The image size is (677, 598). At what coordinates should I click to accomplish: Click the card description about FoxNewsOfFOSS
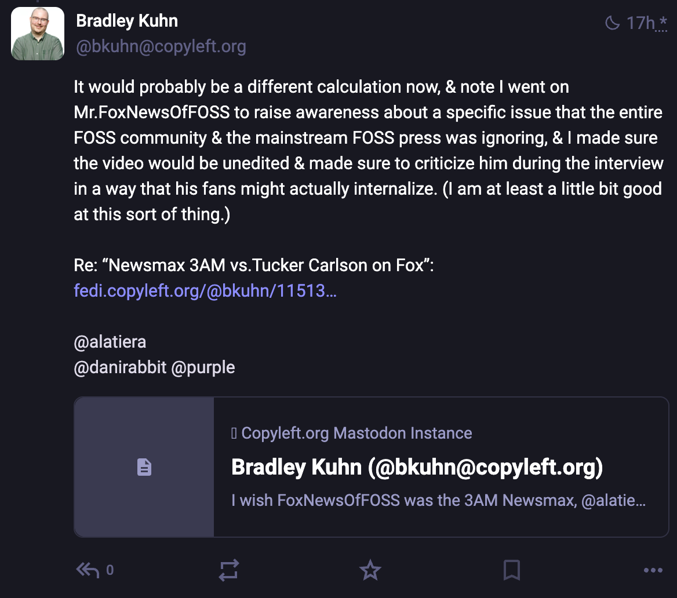(439, 501)
